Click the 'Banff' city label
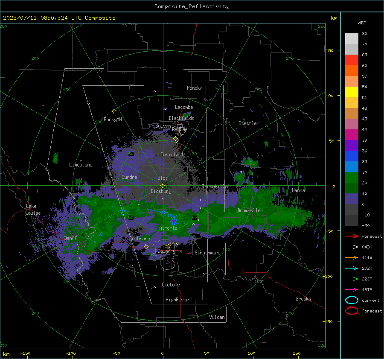This screenshot has height=359, width=384. (70, 238)
